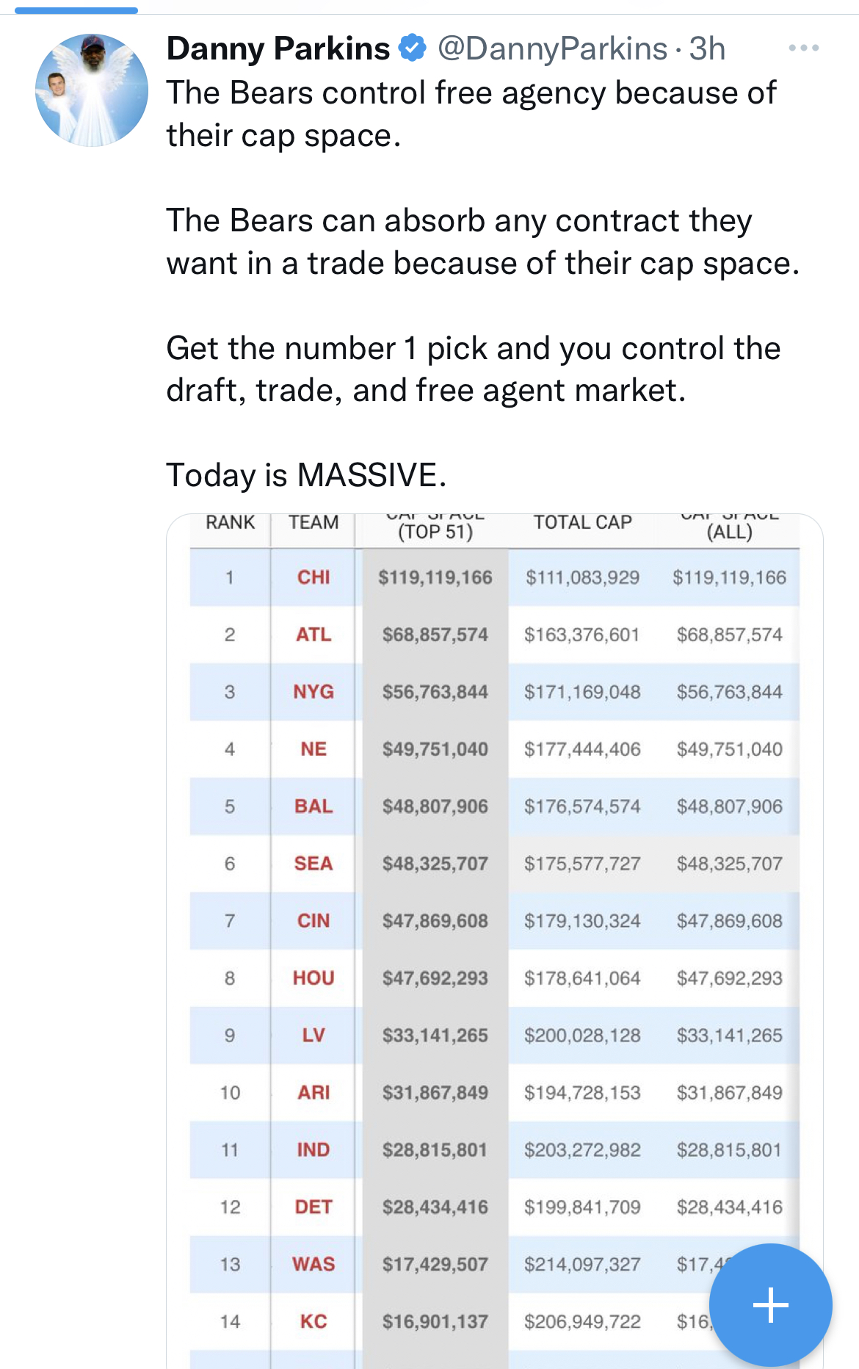Open the three-dot more options menu
This screenshot has width=859, height=1369.
(x=803, y=48)
